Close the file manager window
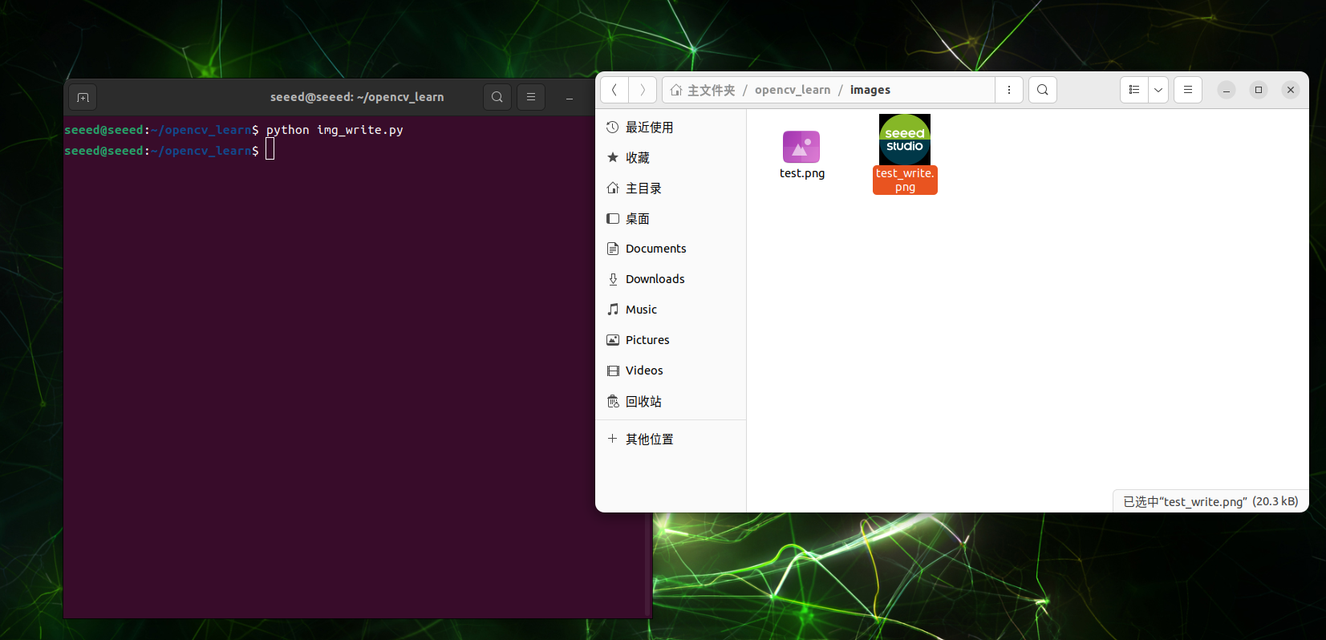 click(1291, 90)
